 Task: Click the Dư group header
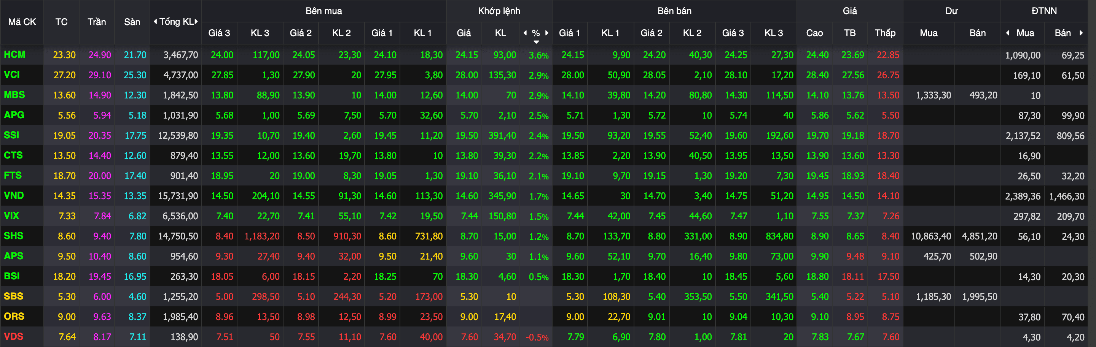coord(952,11)
